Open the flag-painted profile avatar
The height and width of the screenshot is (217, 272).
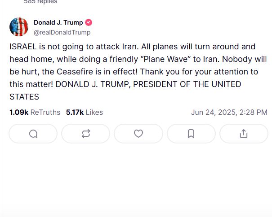(19, 27)
